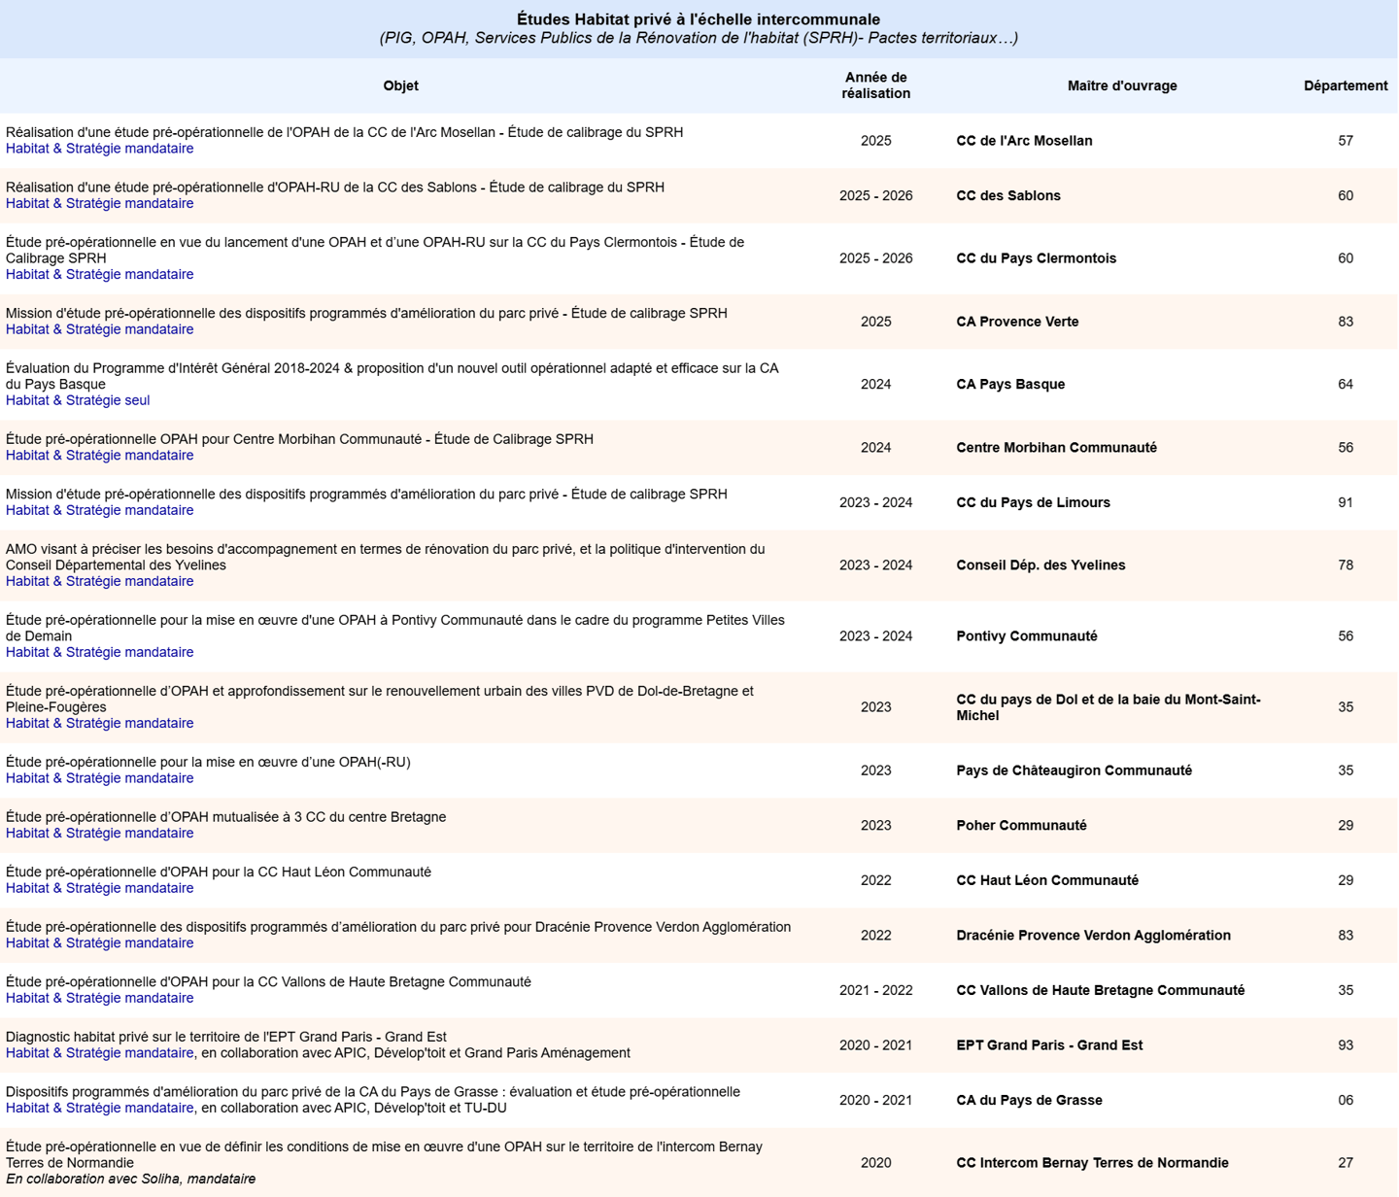Select 'Habitat & Stratégie mandataire' under Centre Morbihan study

point(99,456)
